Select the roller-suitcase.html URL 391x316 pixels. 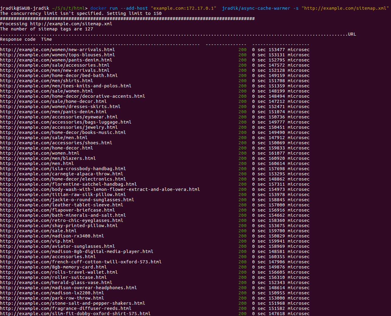click(53, 277)
